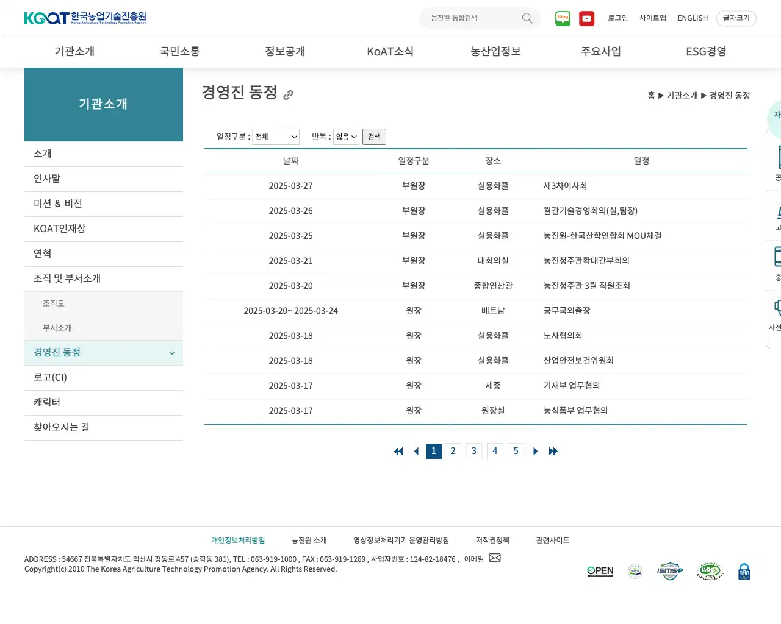Open the green blog icon

tap(563, 18)
